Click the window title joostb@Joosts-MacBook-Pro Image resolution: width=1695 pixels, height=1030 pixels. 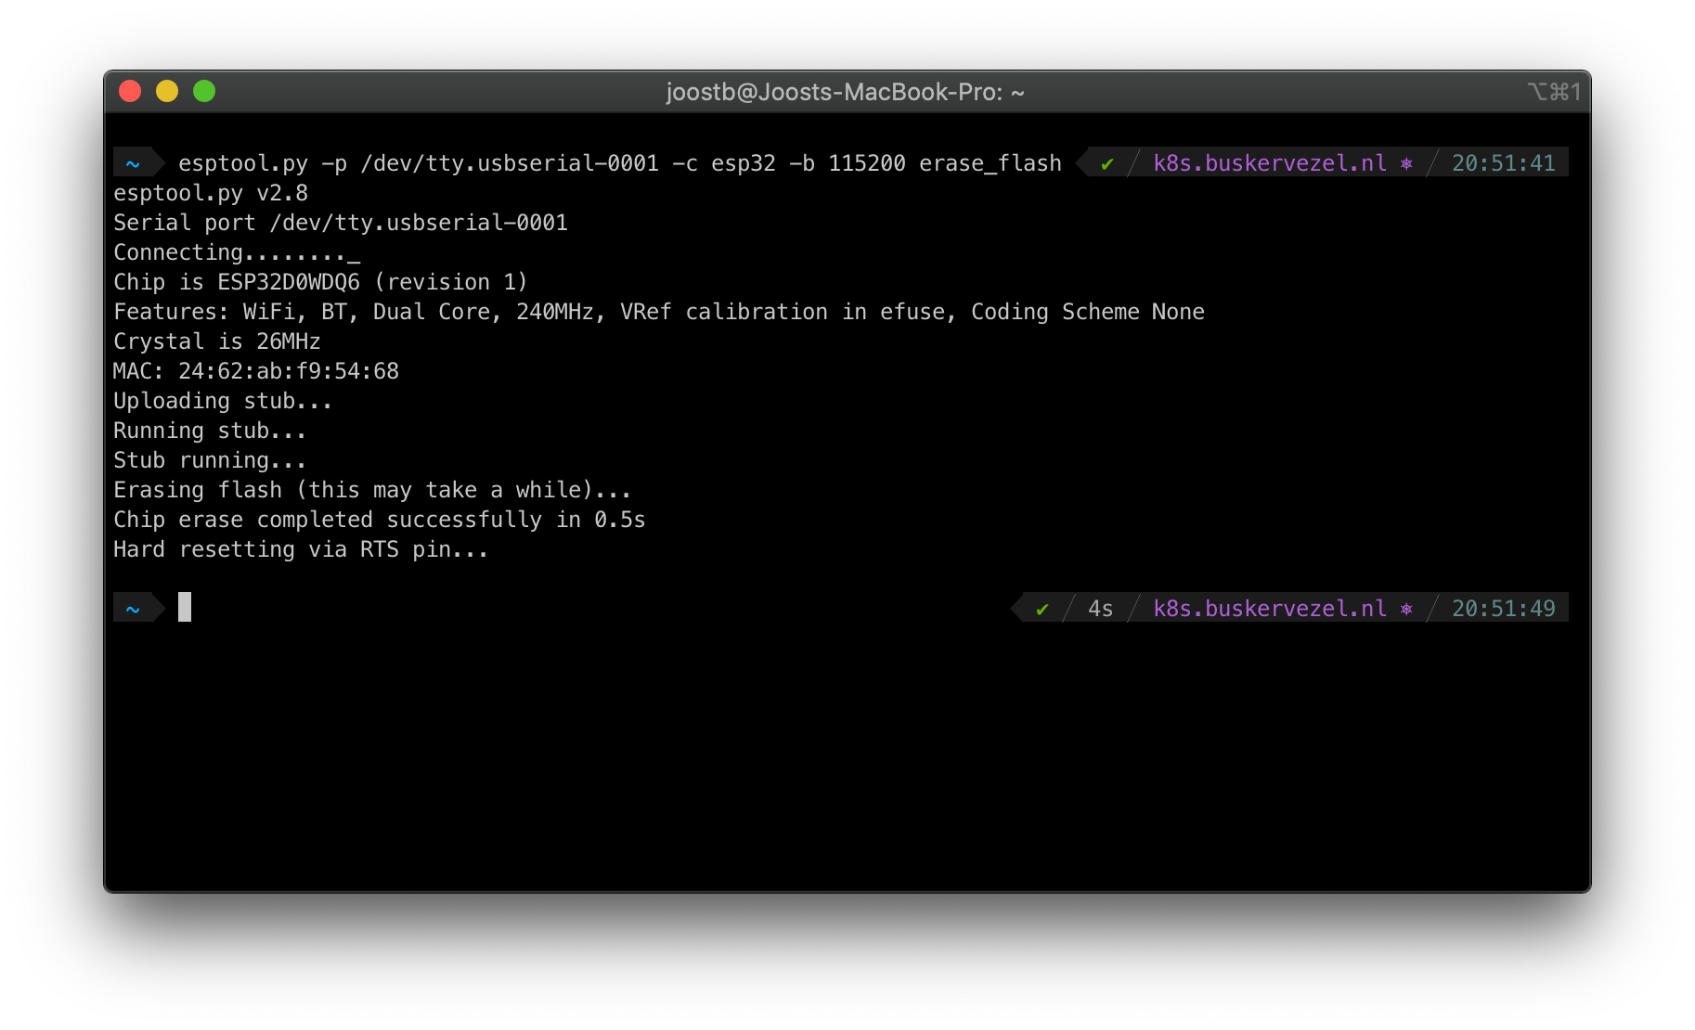[x=845, y=92]
